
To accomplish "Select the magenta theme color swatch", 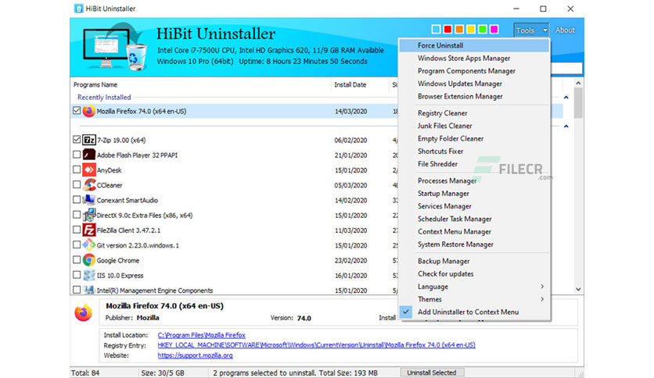I will pyautogui.click(x=494, y=29).
